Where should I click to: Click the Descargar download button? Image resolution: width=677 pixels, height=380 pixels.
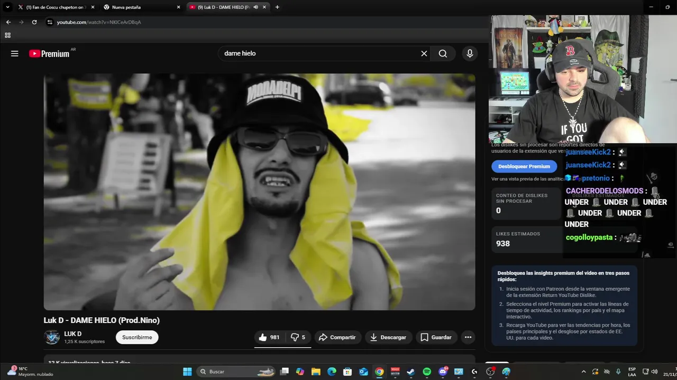tap(388, 337)
